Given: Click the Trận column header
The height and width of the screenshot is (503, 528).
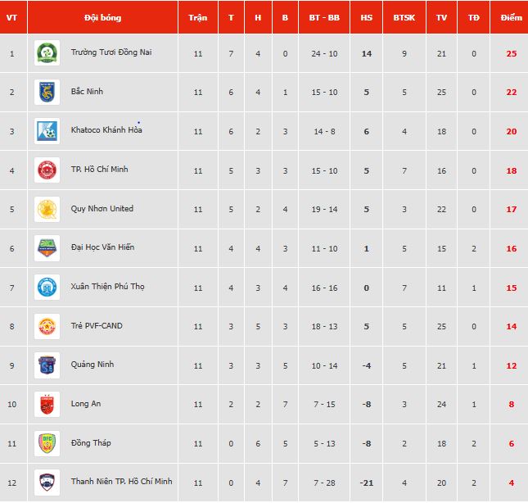Looking at the screenshot, I should click(x=197, y=17).
